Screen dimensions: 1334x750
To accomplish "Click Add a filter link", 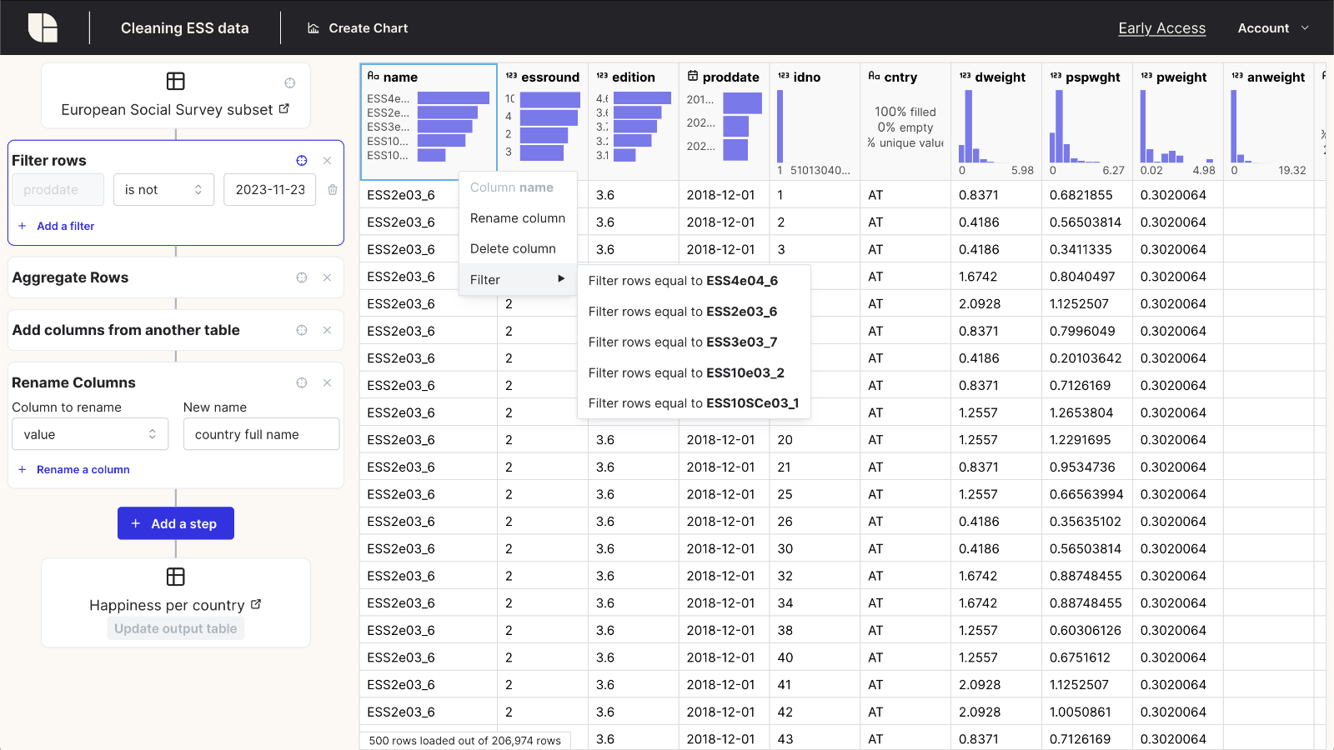I will [57, 226].
